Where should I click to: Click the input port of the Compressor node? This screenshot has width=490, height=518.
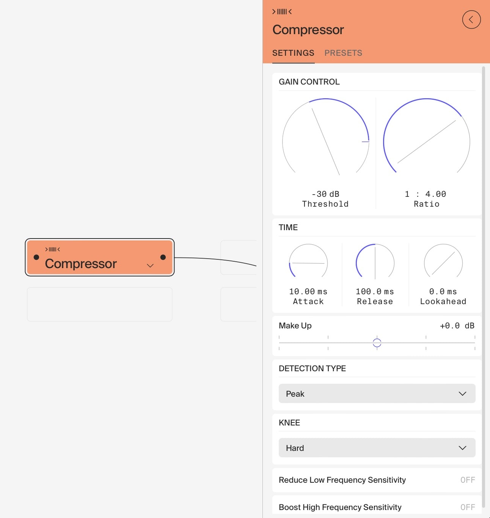(36, 257)
